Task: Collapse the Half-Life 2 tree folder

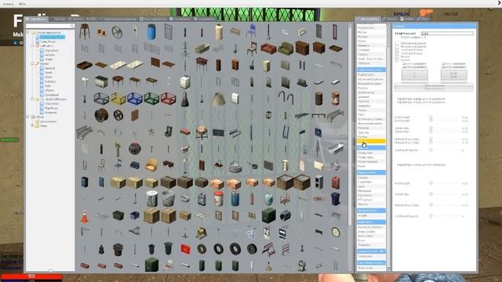Action: pos(32,46)
